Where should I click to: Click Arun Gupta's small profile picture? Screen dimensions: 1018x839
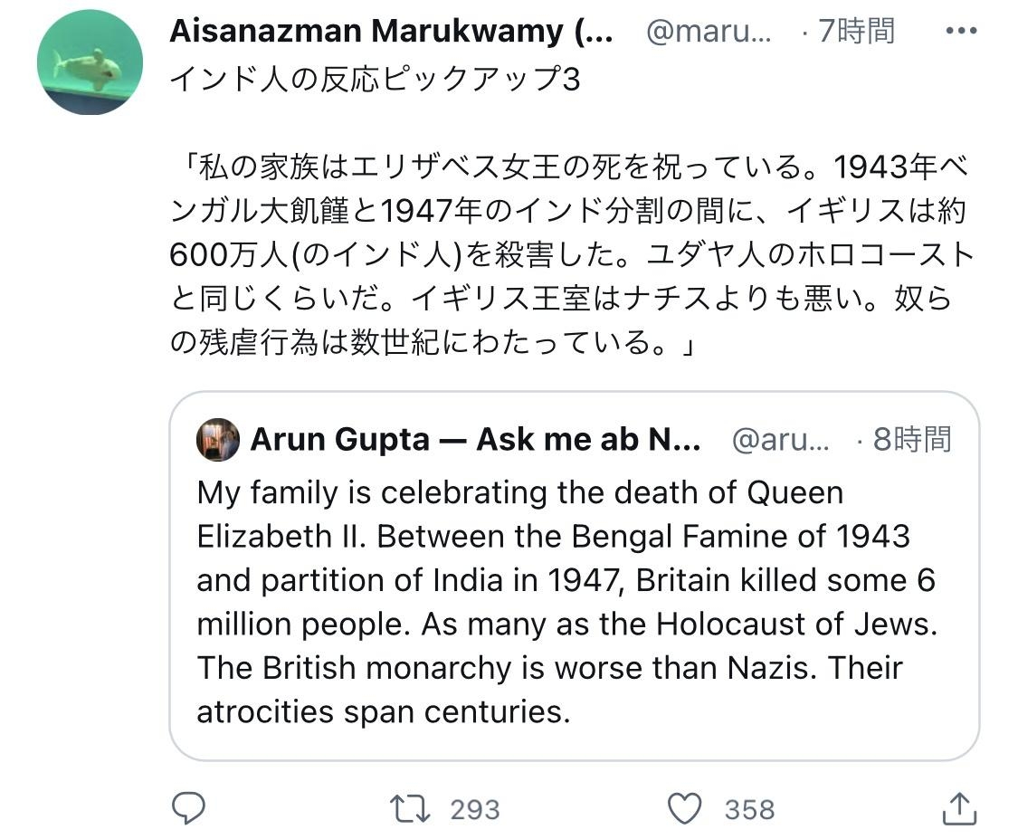point(218,440)
